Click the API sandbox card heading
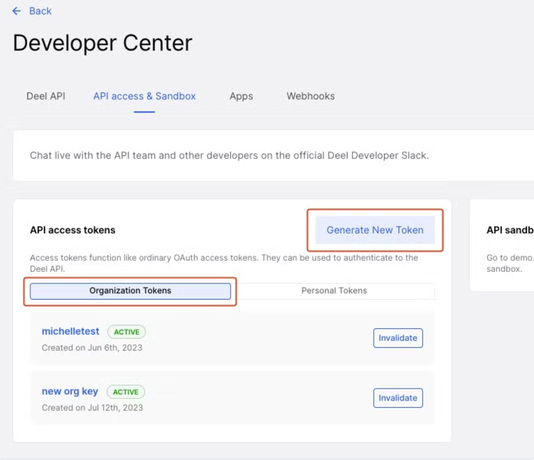 coord(510,230)
